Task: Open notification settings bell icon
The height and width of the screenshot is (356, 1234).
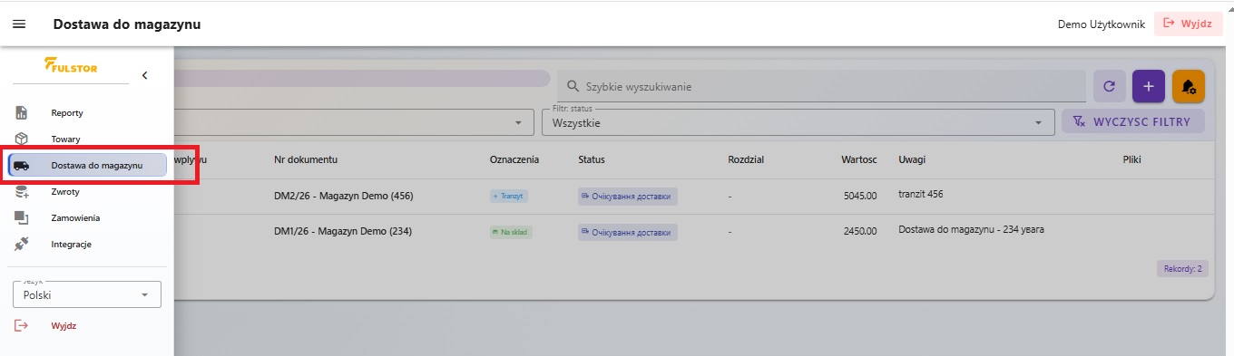Action: click(x=1189, y=86)
